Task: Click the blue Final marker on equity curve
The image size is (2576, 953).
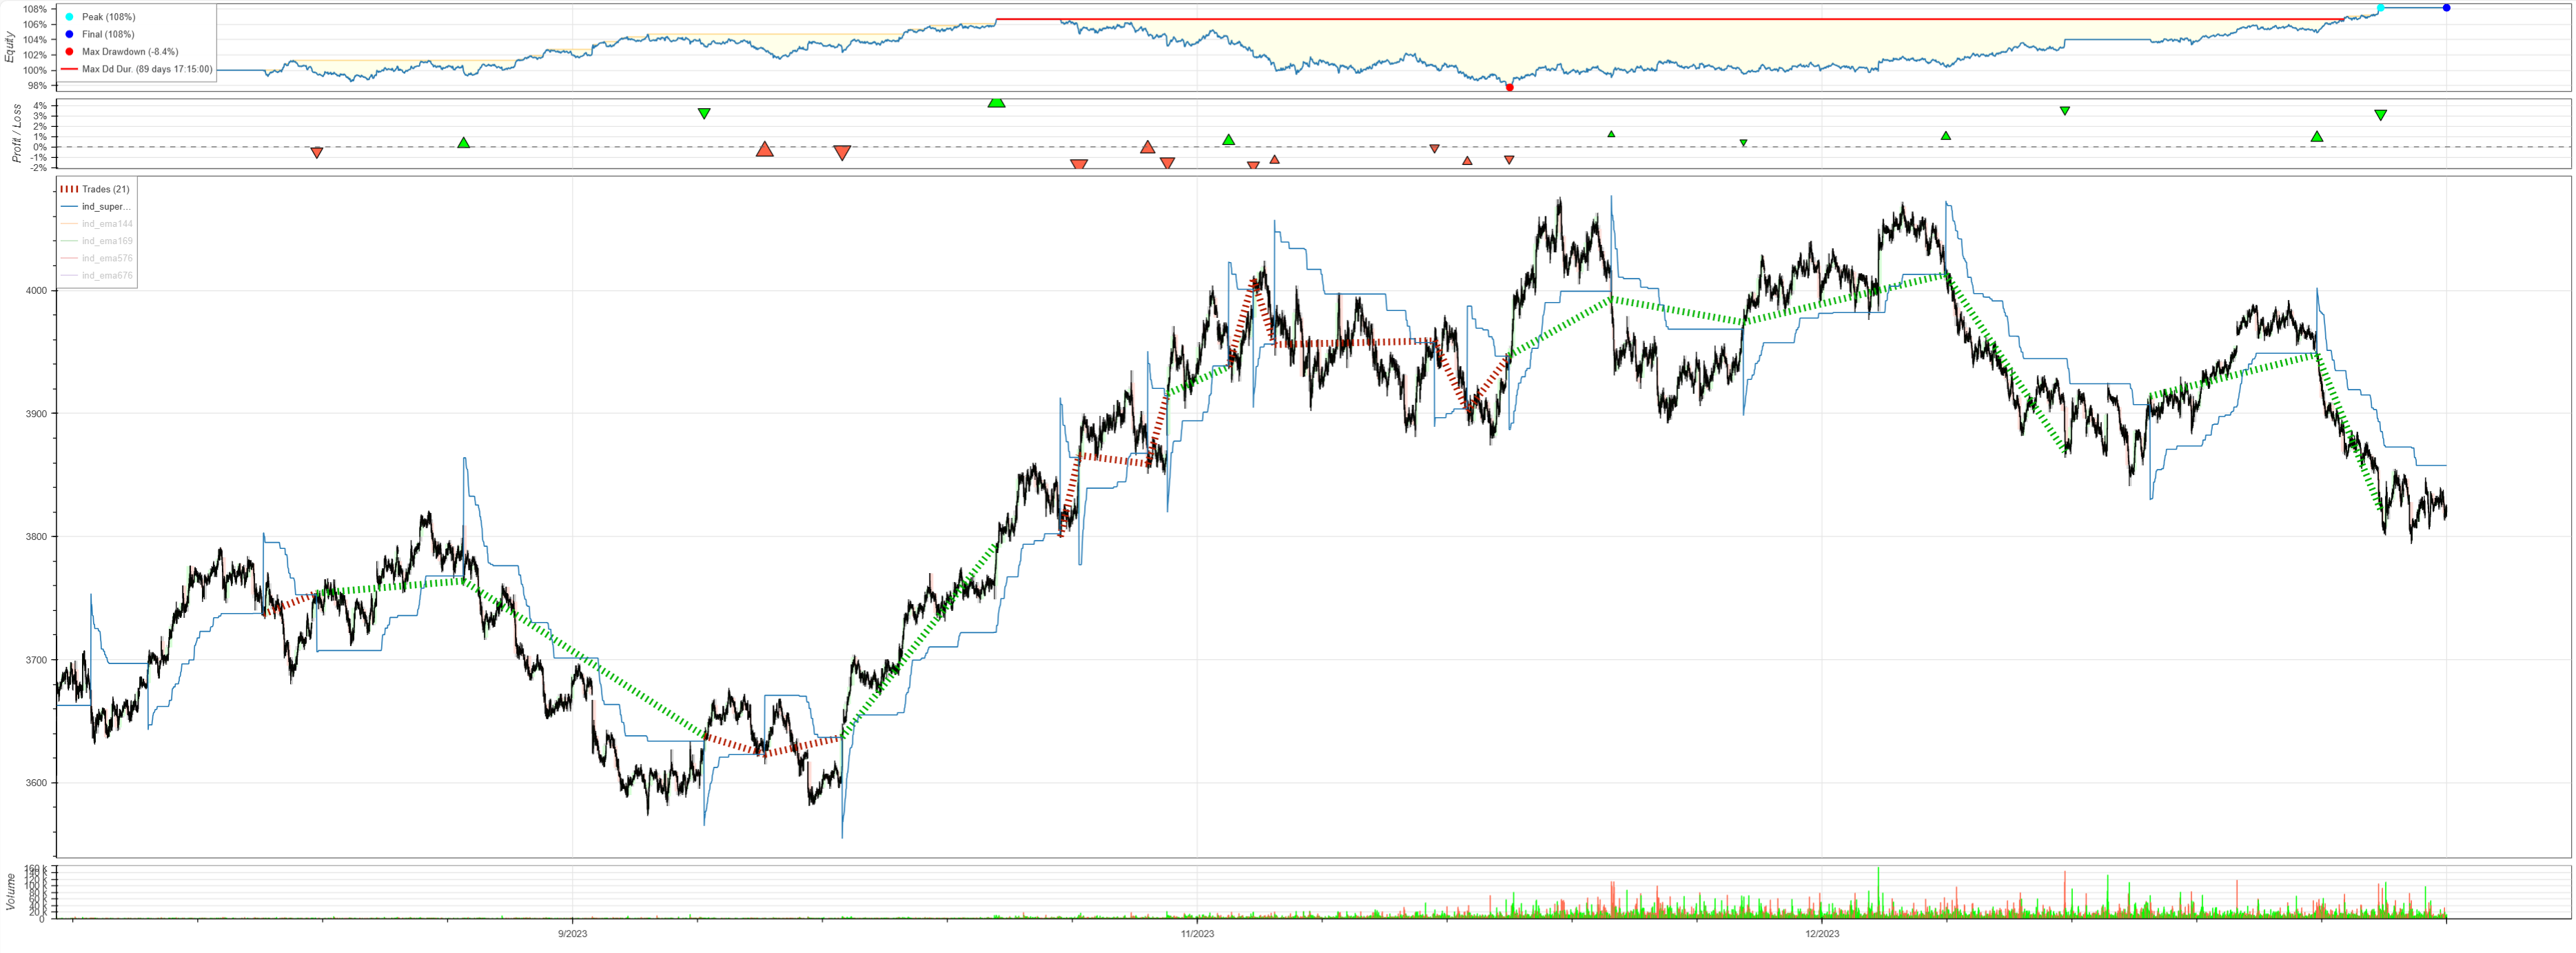Action: [2446, 8]
